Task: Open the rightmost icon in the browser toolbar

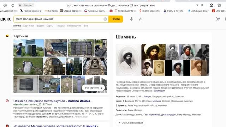Action: 219,5
